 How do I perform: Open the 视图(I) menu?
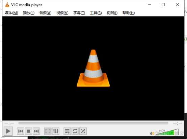click(x=112, y=13)
